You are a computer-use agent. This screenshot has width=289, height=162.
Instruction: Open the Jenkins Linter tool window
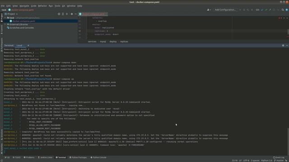pyautogui.click(x=45, y=157)
